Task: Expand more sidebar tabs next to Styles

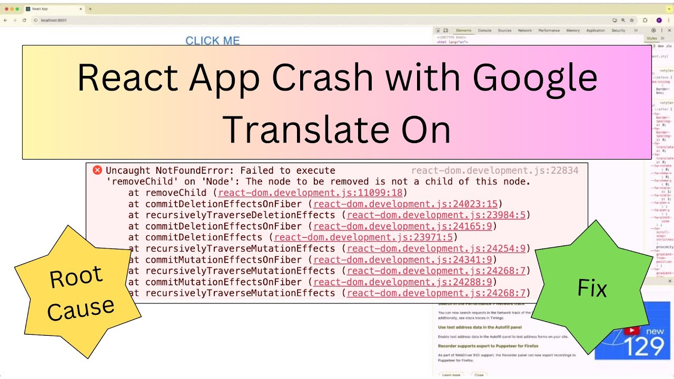Action: [x=663, y=38]
